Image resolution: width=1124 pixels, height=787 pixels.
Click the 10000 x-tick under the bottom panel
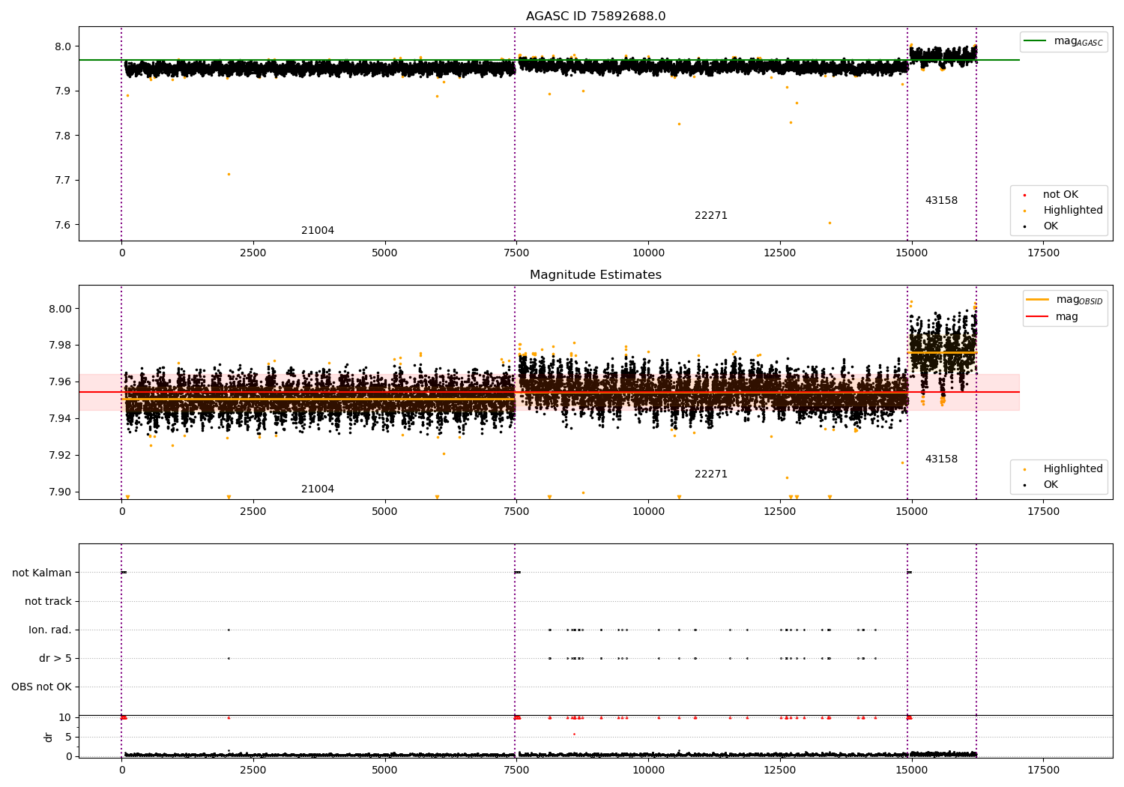(x=648, y=771)
